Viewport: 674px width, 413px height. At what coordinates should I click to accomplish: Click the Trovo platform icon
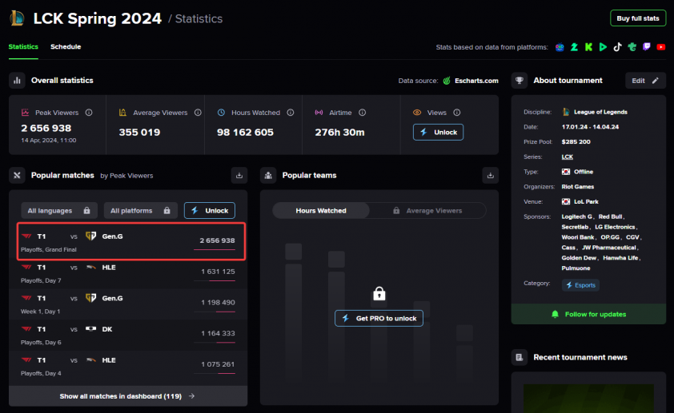tap(632, 47)
